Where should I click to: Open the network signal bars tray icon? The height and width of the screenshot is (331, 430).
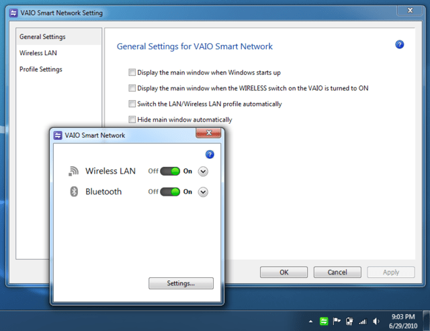(x=363, y=322)
